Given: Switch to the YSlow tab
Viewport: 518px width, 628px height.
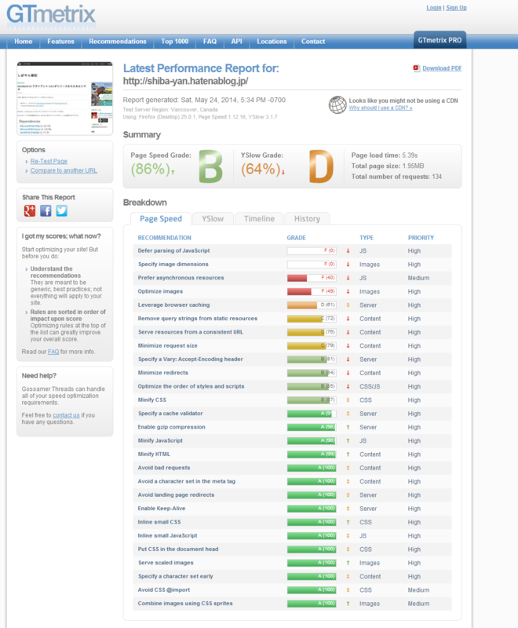Looking at the screenshot, I should [x=213, y=219].
